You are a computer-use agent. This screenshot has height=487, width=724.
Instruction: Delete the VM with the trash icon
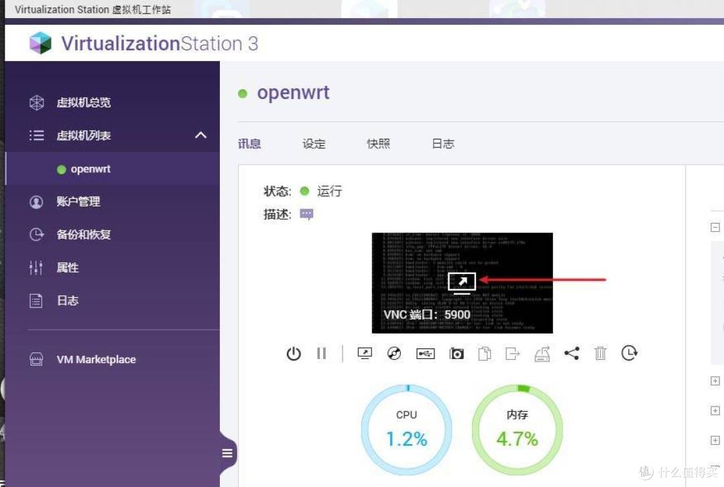601,353
